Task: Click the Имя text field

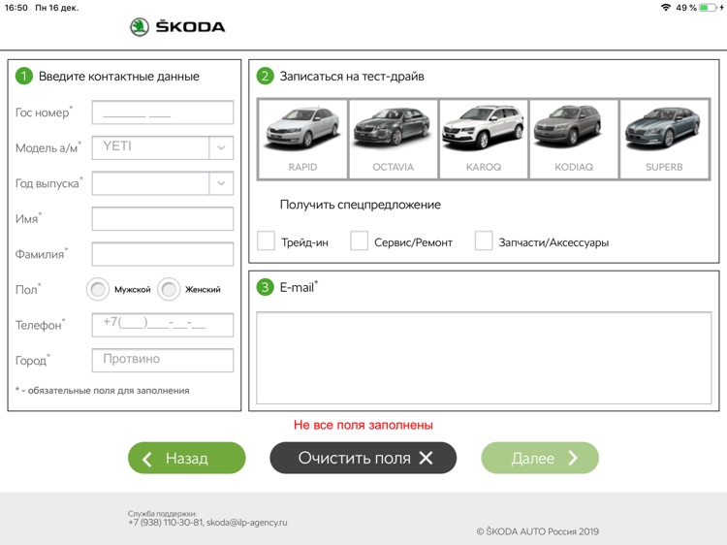Action: (163, 218)
